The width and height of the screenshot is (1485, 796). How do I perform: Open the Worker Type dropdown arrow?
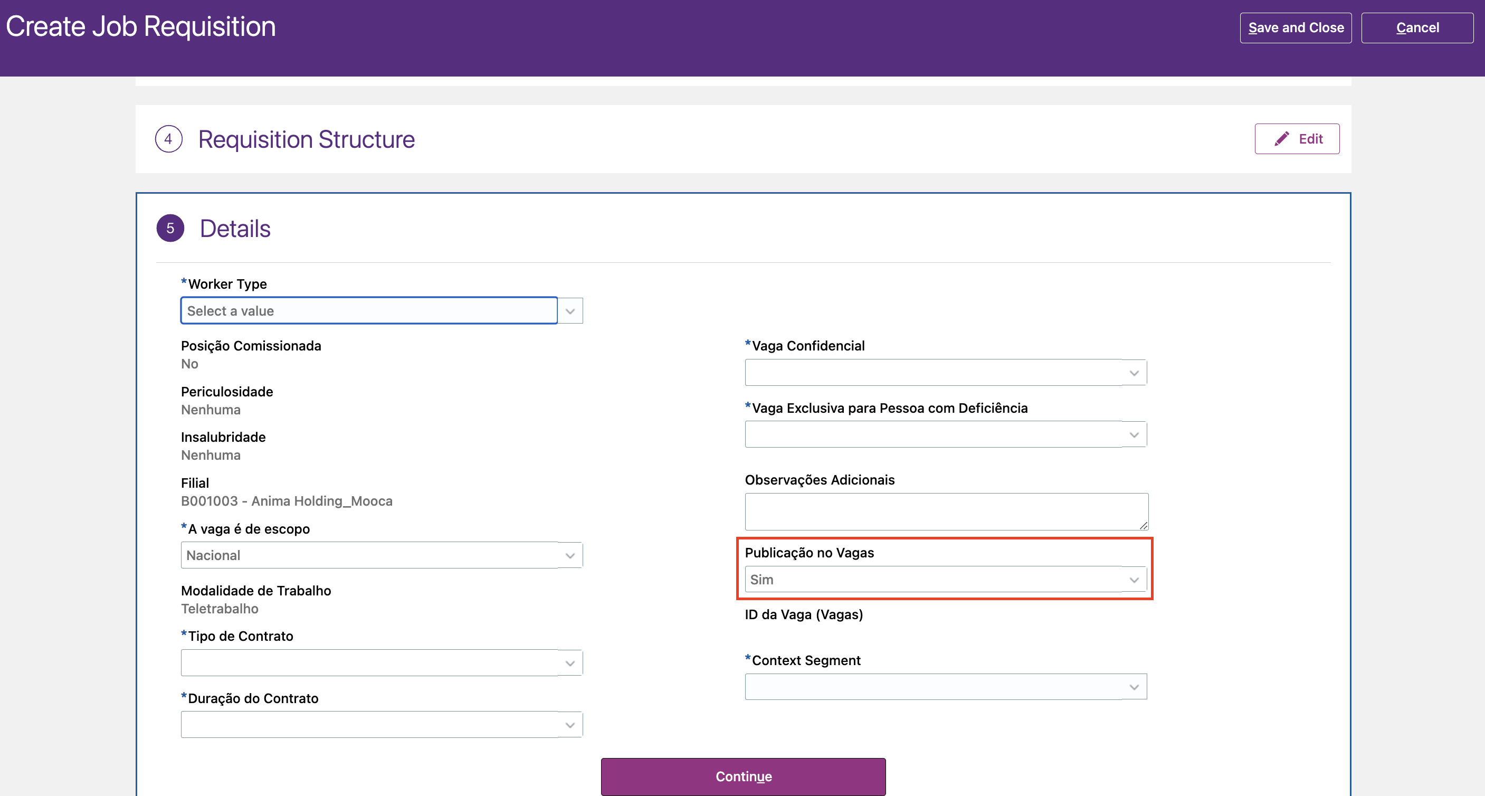[x=570, y=311]
